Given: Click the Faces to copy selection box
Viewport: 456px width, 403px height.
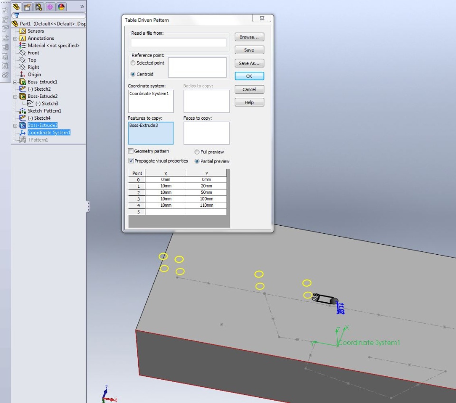Looking at the screenshot, I should click(207, 133).
